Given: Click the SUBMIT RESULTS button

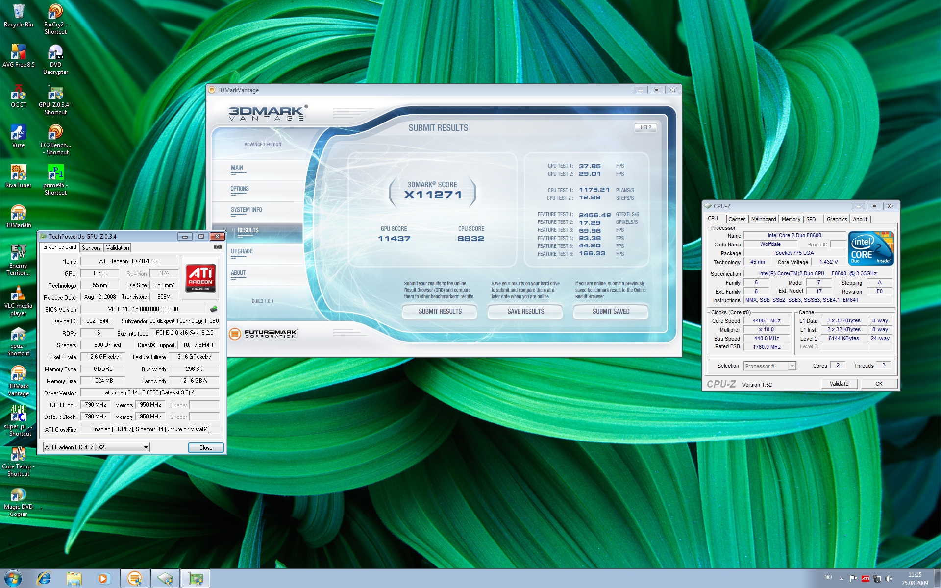Looking at the screenshot, I should 440,311.
